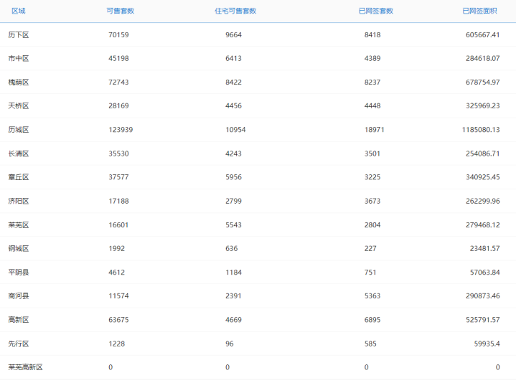Viewport: 516px width, 383px height.
Task: Click value 37577 in 章丘区 row
Action: click(119, 177)
